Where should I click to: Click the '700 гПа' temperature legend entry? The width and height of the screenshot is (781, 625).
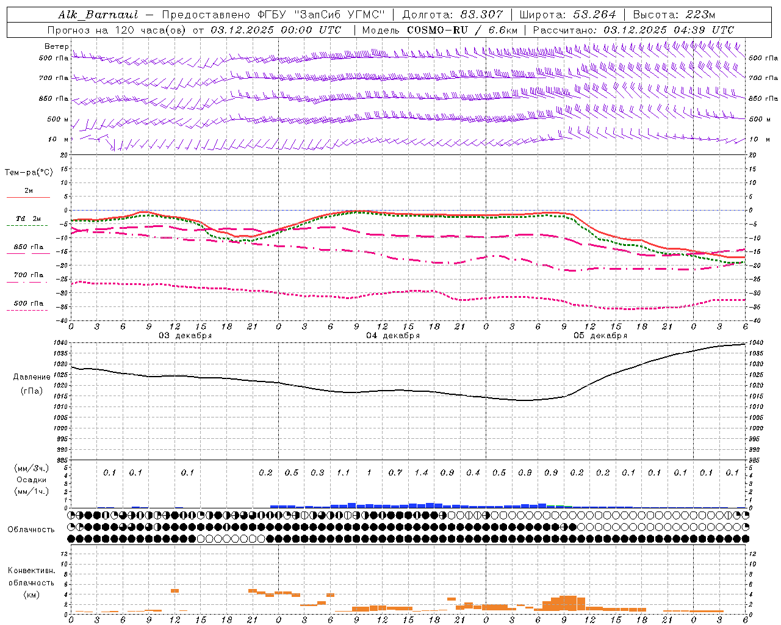tap(28, 275)
